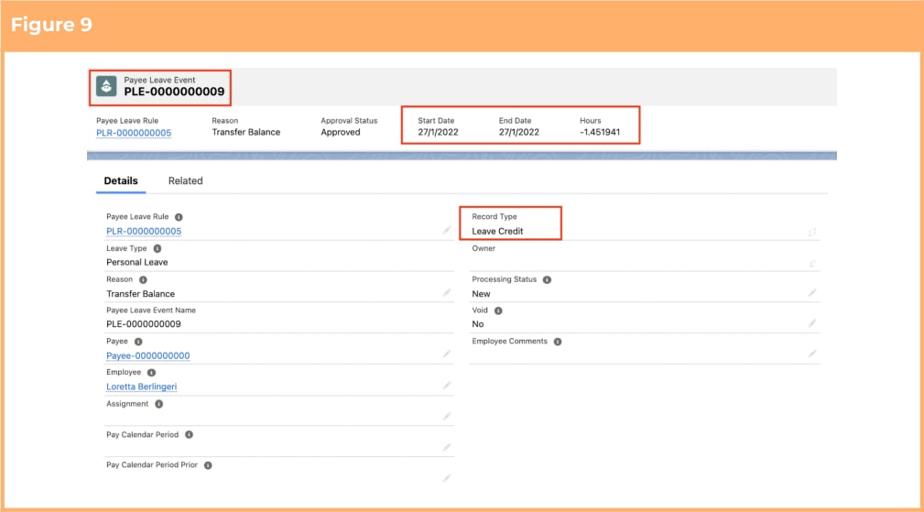Click the Payee Leave Event record icon
This screenshot has height=512, width=924.
coord(106,86)
